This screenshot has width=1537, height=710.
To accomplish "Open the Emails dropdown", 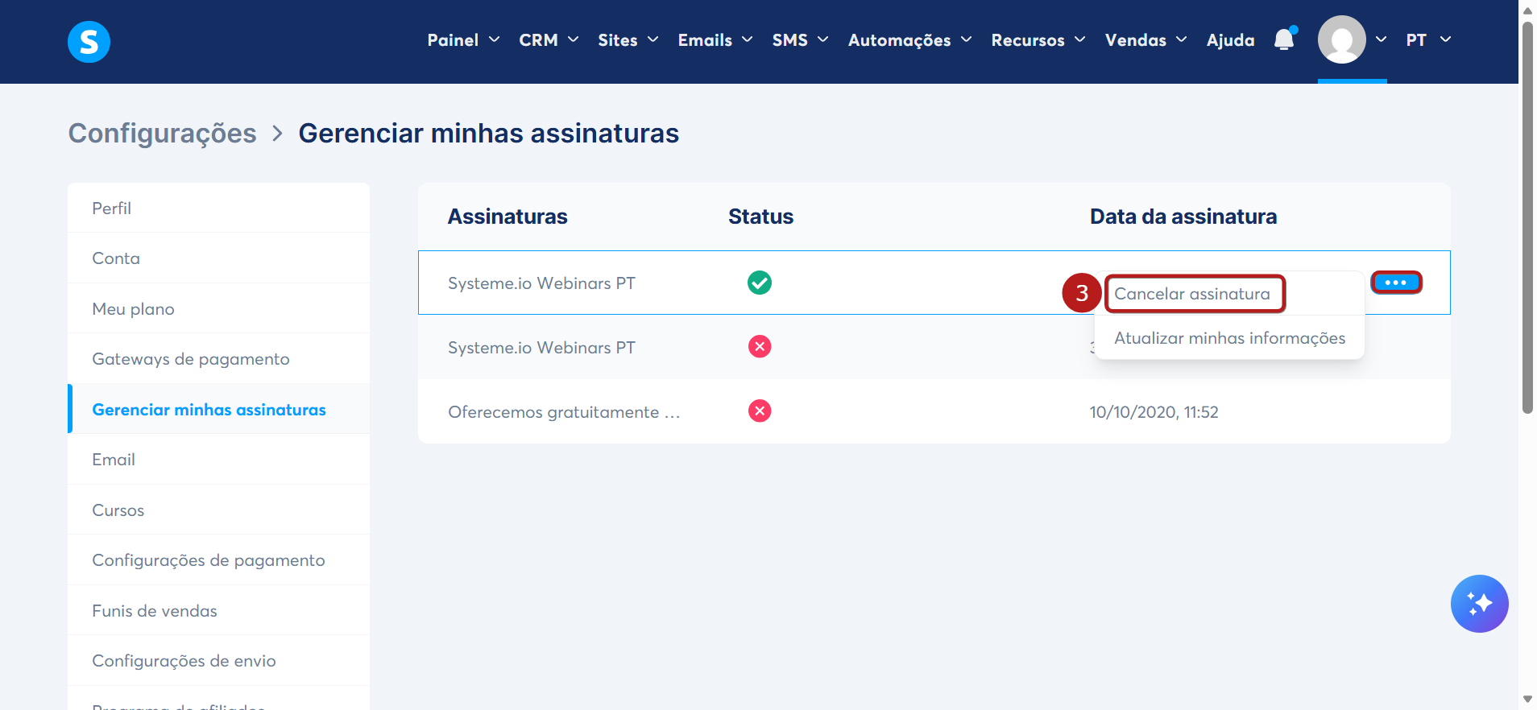I will coord(715,40).
